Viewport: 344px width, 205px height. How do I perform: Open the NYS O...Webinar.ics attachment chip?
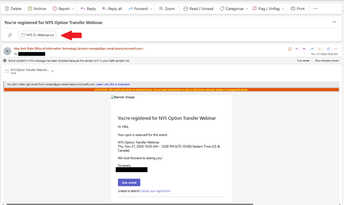tap(37, 35)
